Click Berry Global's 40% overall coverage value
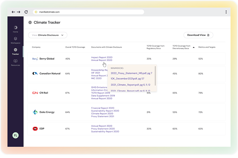Image resolution: width=238 pixels, height=158 pixels. coord(68,59)
